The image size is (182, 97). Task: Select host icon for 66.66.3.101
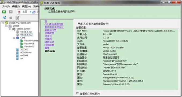(17, 32)
